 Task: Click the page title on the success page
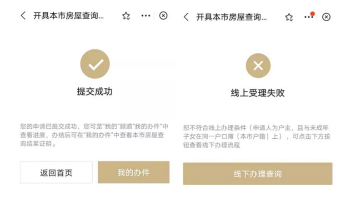[x=69, y=16]
